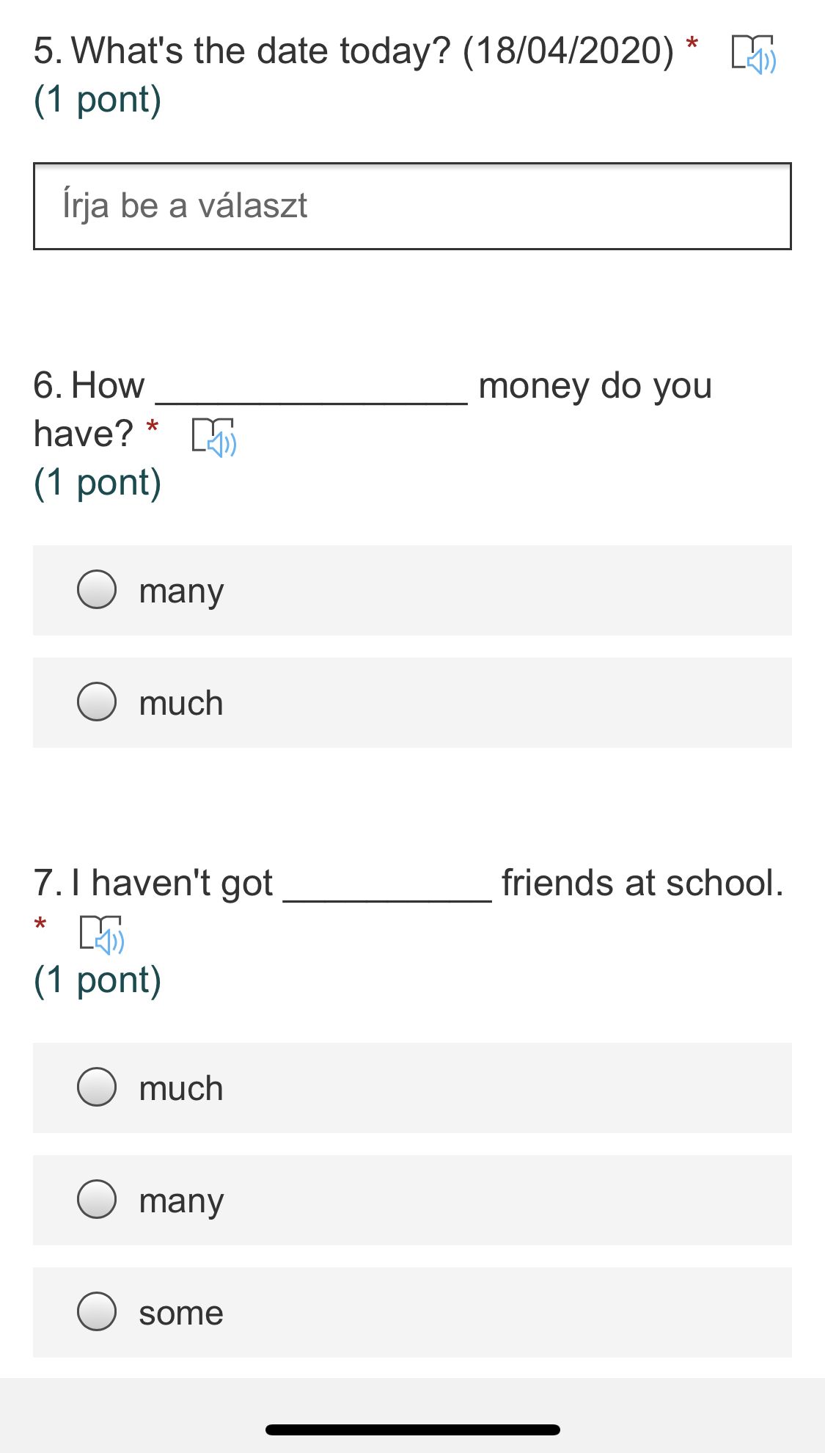Choose the "some" radio option
The height and width of the screenshot is (1453, 825).
click(97, 1312)
